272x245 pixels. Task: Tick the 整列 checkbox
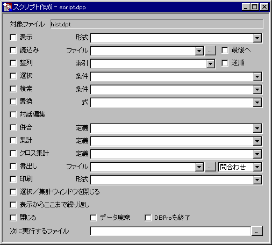point(13,63)
